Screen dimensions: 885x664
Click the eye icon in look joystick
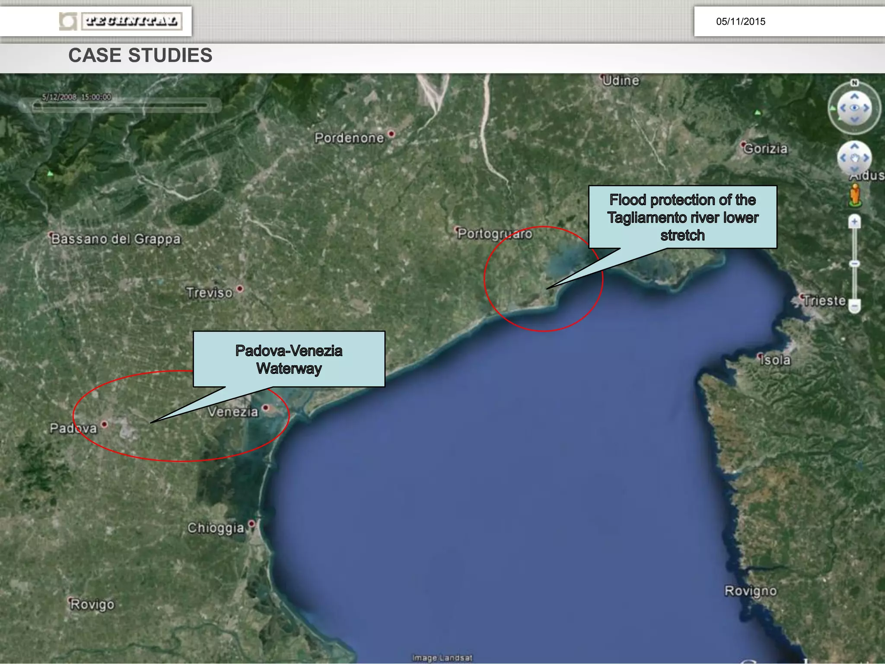pos(854,108)
